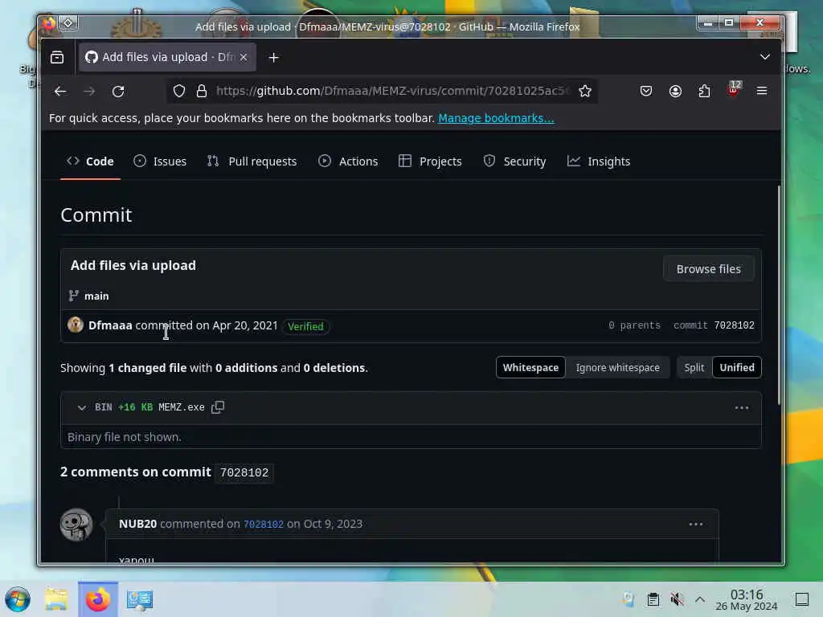Open Firefox hamburger application menu
The image size is (823, 617).
coord(762,91)
